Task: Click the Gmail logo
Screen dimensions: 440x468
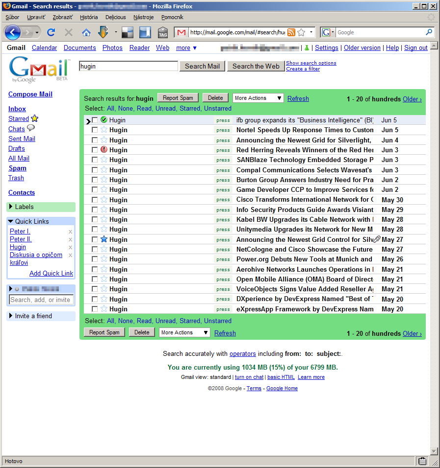Action: tap(39, 70)
